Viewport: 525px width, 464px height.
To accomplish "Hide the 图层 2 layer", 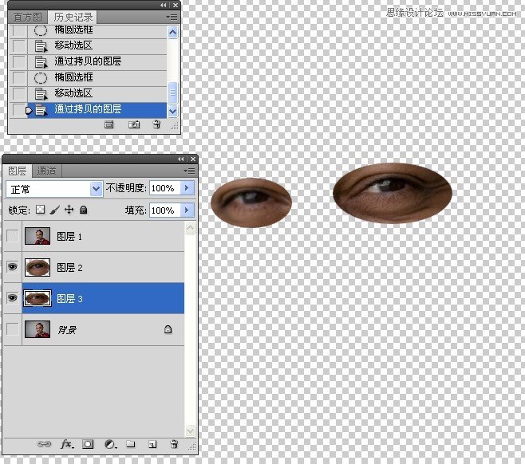I will [x=13, y=267].
